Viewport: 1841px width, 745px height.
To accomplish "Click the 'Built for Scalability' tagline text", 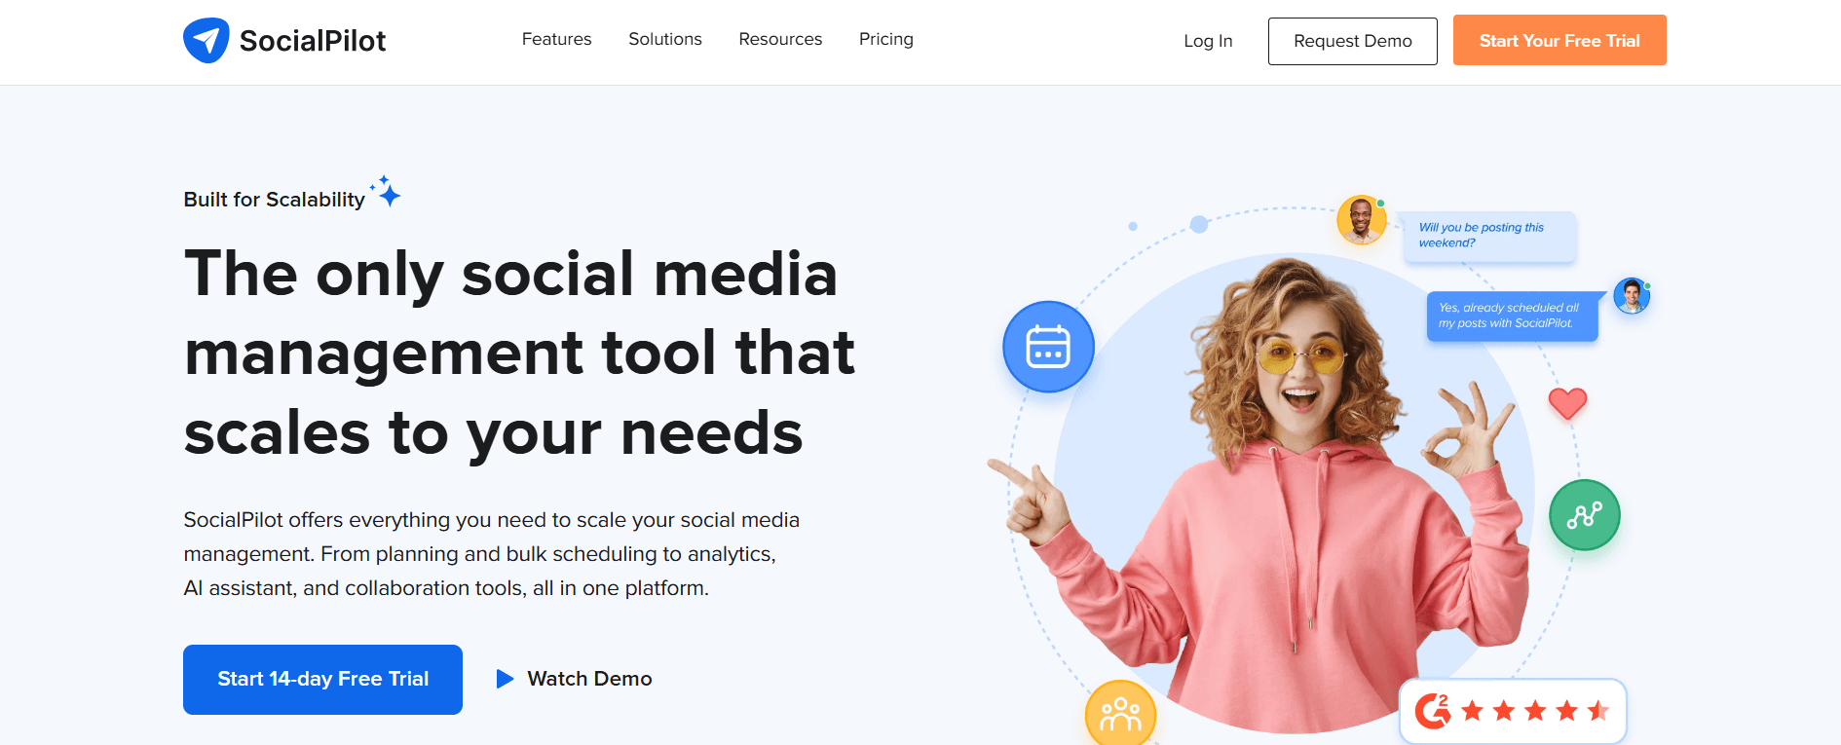I will click(x=274, y=200).
